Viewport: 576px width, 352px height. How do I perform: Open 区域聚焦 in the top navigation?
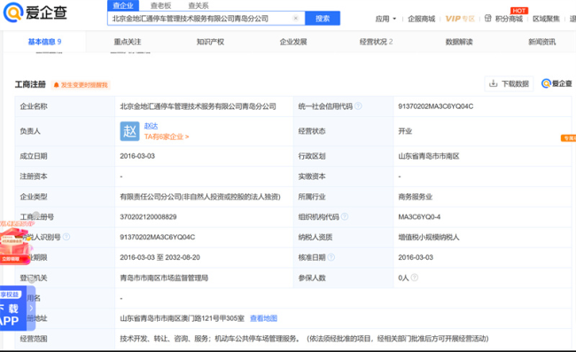(546, 19)
